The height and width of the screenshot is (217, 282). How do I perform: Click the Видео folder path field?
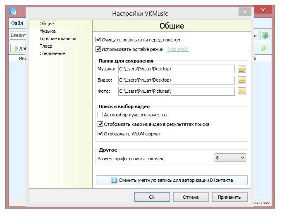pos(177,80)
